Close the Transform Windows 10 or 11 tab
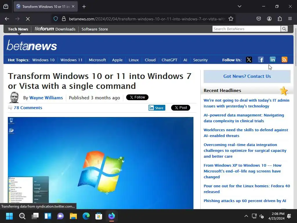Screen dimensions: 297x223 73,6
